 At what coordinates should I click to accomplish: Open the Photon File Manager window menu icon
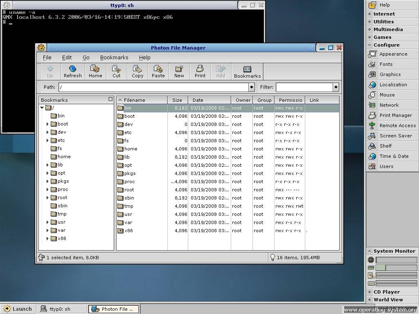click(41, 47)
